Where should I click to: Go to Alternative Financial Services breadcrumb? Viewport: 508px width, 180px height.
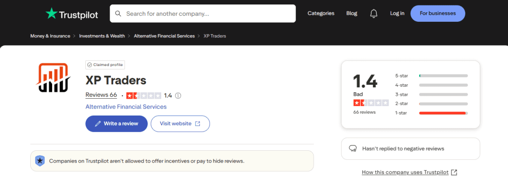click(164, 36)
